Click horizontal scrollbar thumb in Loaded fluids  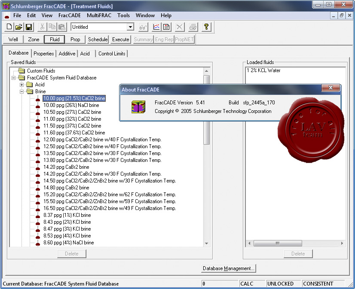click(278, 243)
